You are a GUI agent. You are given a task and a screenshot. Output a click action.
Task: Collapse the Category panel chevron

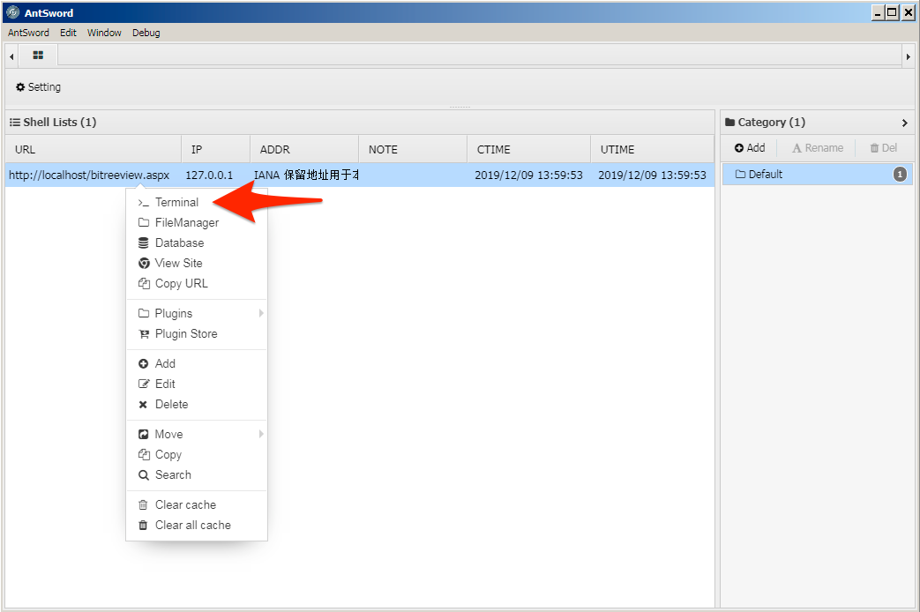pos(905,123)
